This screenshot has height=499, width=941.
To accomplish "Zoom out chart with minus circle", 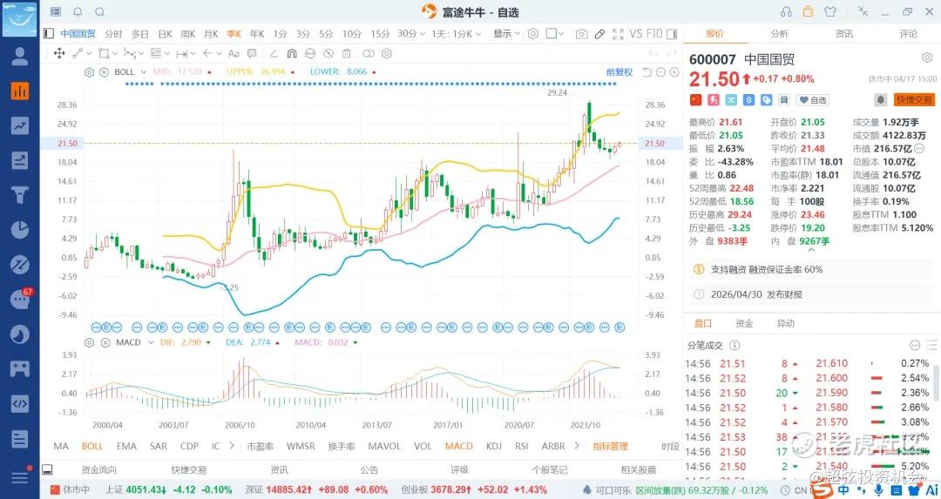I will click(660, 72).
